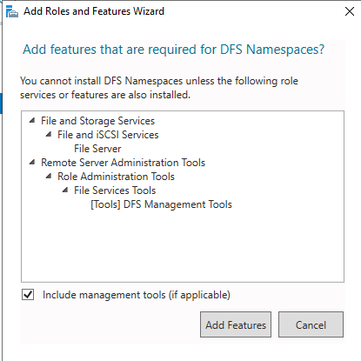The width and height of the screenshot is (361, 361).
Task: Click the Add Roles and Features Wizard title bar text
Action: tap(94, 11)
